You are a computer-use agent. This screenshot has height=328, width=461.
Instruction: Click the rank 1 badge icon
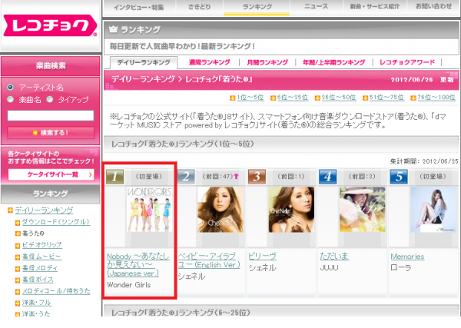pos(115,177)
